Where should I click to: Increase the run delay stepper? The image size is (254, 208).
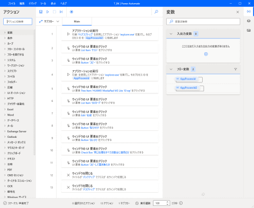[168, 202]
